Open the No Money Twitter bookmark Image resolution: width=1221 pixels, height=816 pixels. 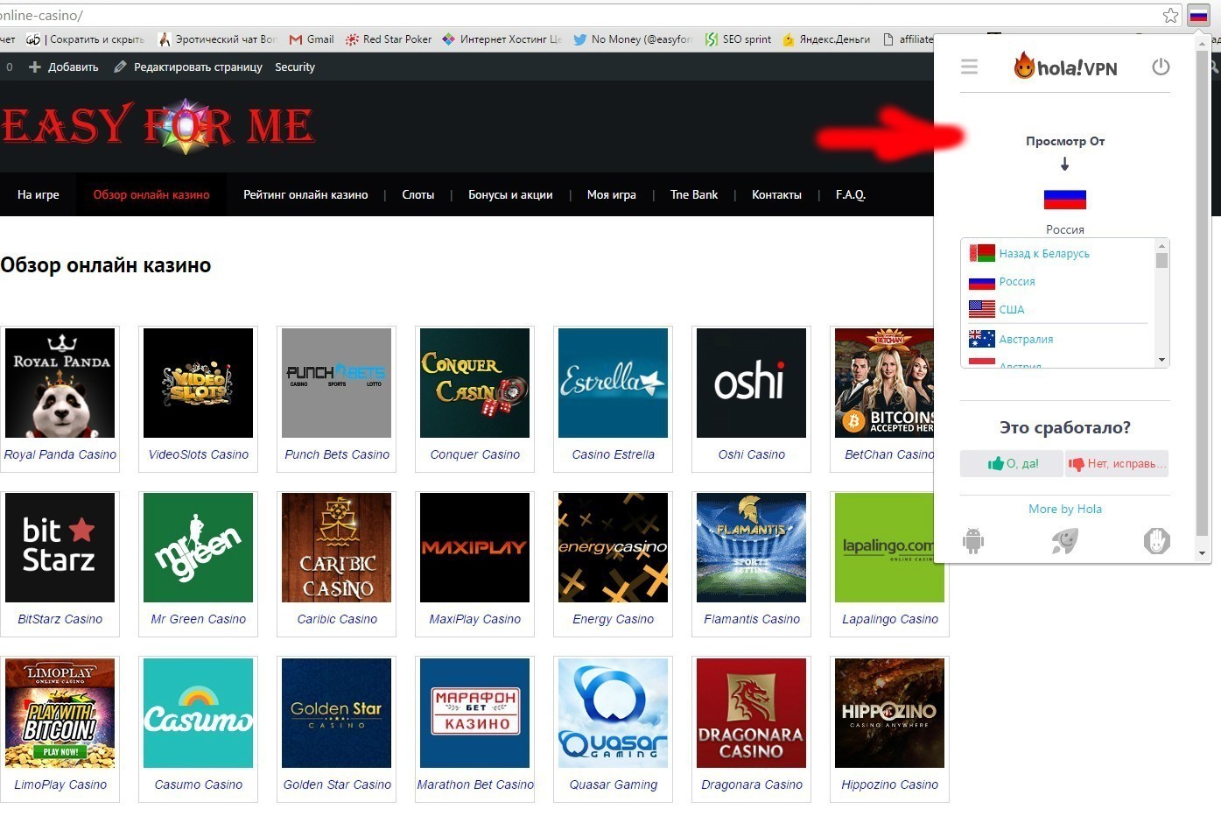[x=633, y=39]
